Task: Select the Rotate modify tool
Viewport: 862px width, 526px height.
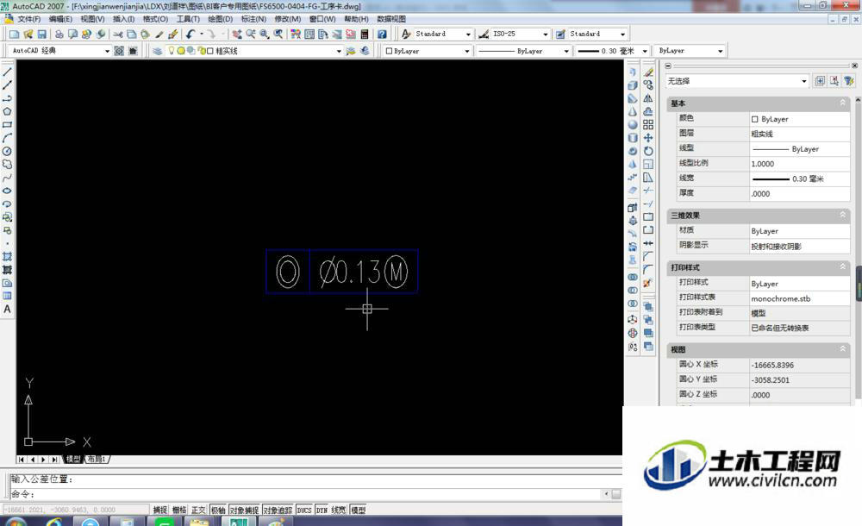Action: [649, 151]
